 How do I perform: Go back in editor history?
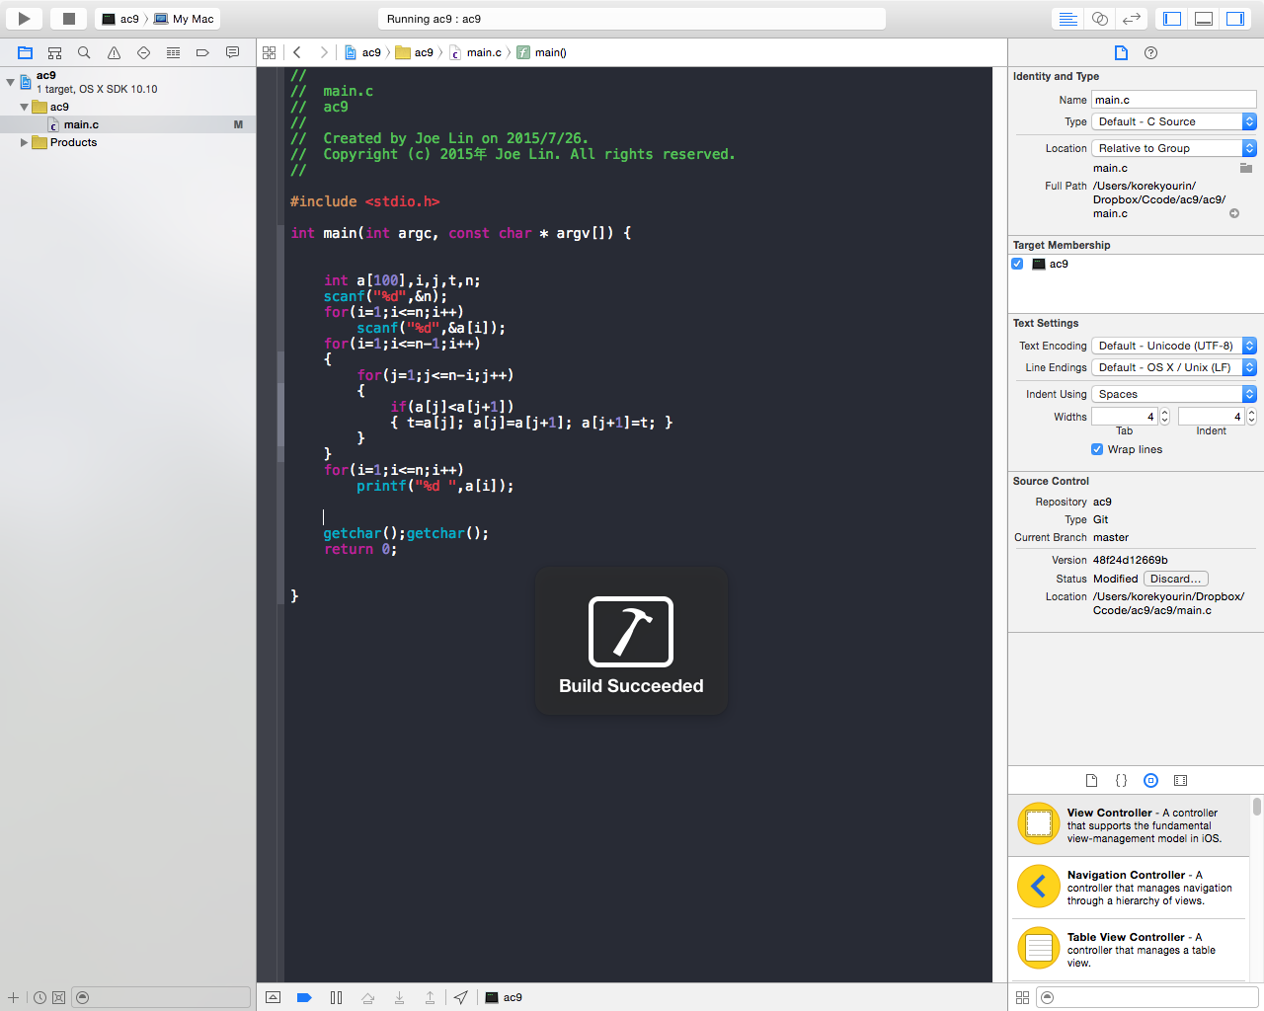296,52
